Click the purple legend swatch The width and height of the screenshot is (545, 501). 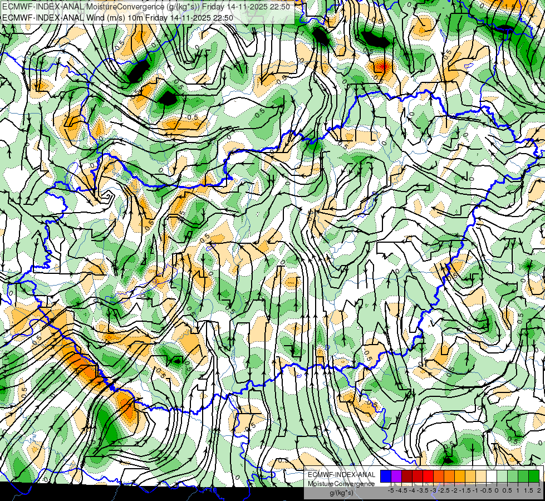(x=396, y=477)
